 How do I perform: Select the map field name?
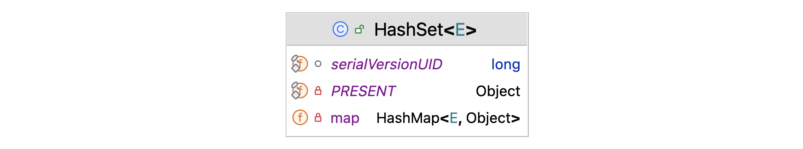(x=345, y=118)
